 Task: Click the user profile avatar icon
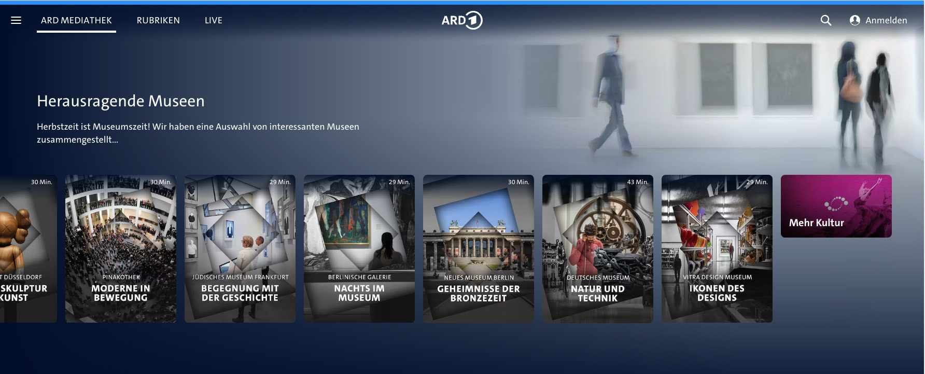[x=855, y=20]
